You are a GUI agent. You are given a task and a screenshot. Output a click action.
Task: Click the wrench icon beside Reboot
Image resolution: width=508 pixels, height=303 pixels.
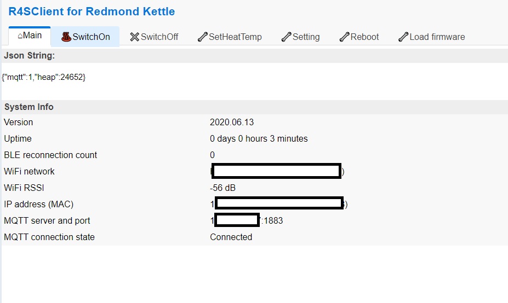pos(344,37)
